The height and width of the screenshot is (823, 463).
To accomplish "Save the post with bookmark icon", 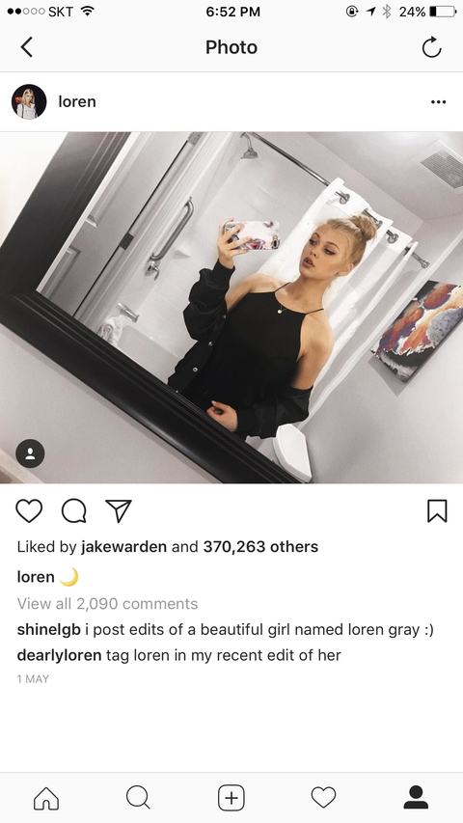I will click(x=437, y=510).
